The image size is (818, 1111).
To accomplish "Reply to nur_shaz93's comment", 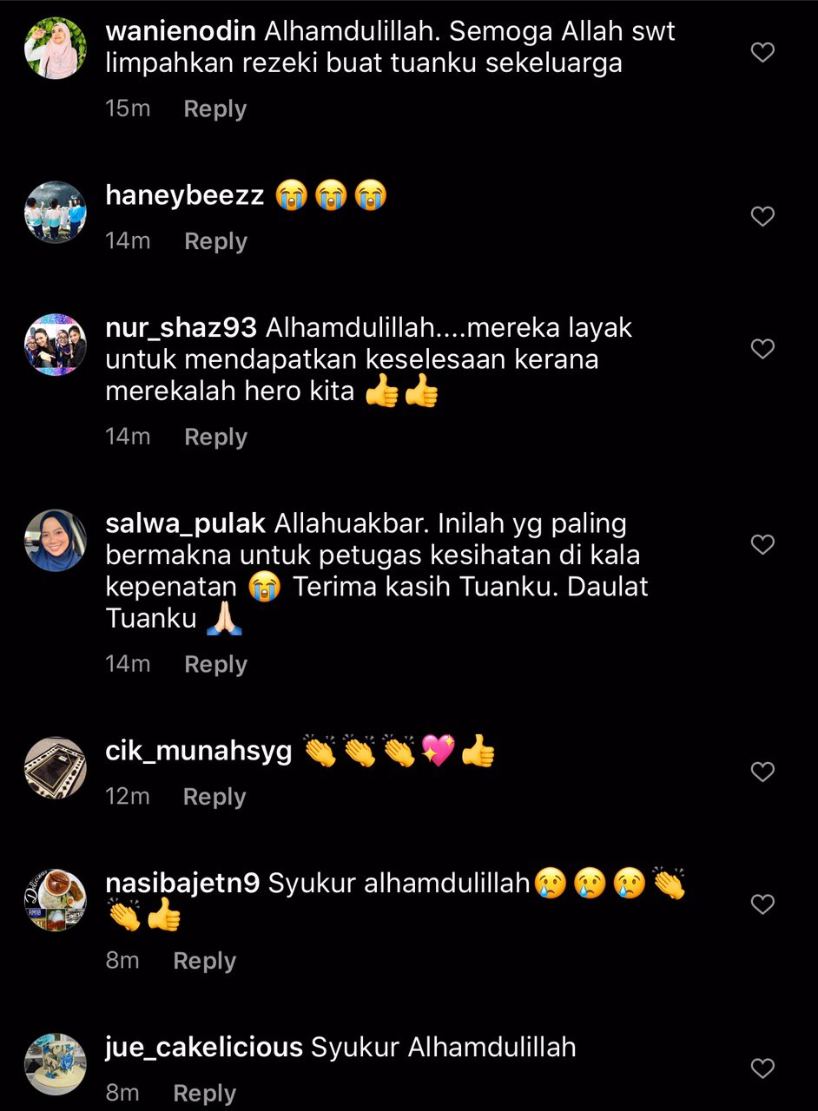I will click(x=215, y=437).
